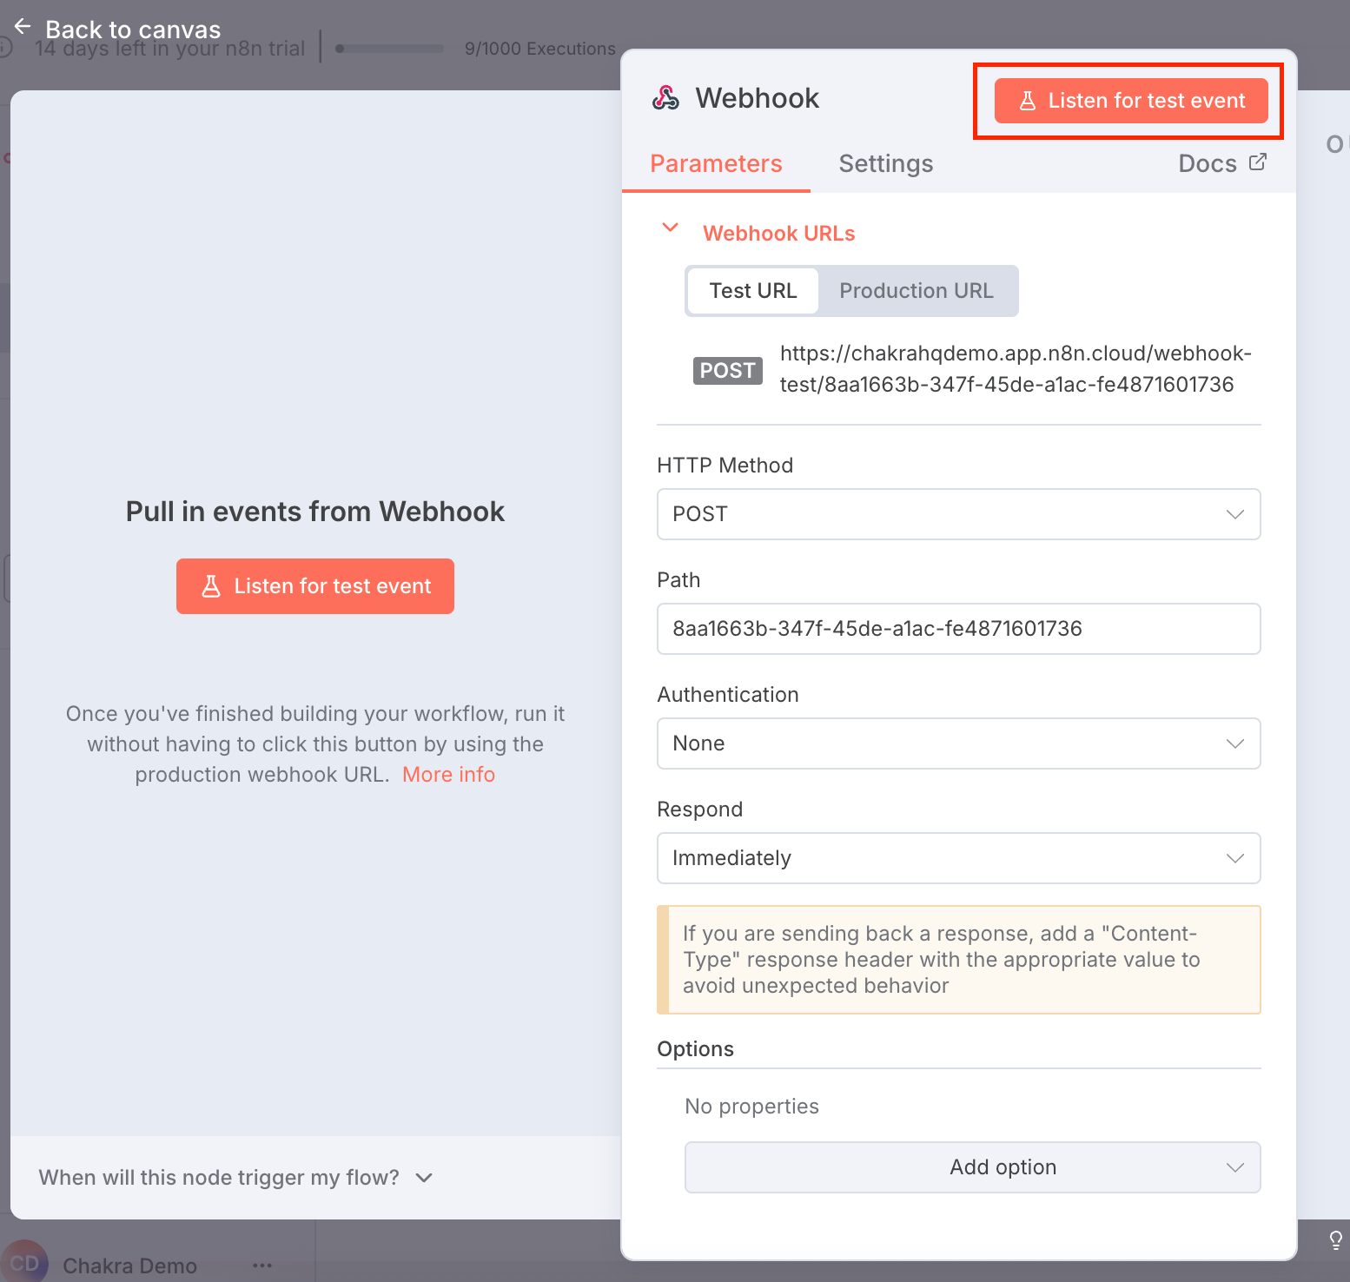Open the Docs link tab

[1221, 163]
